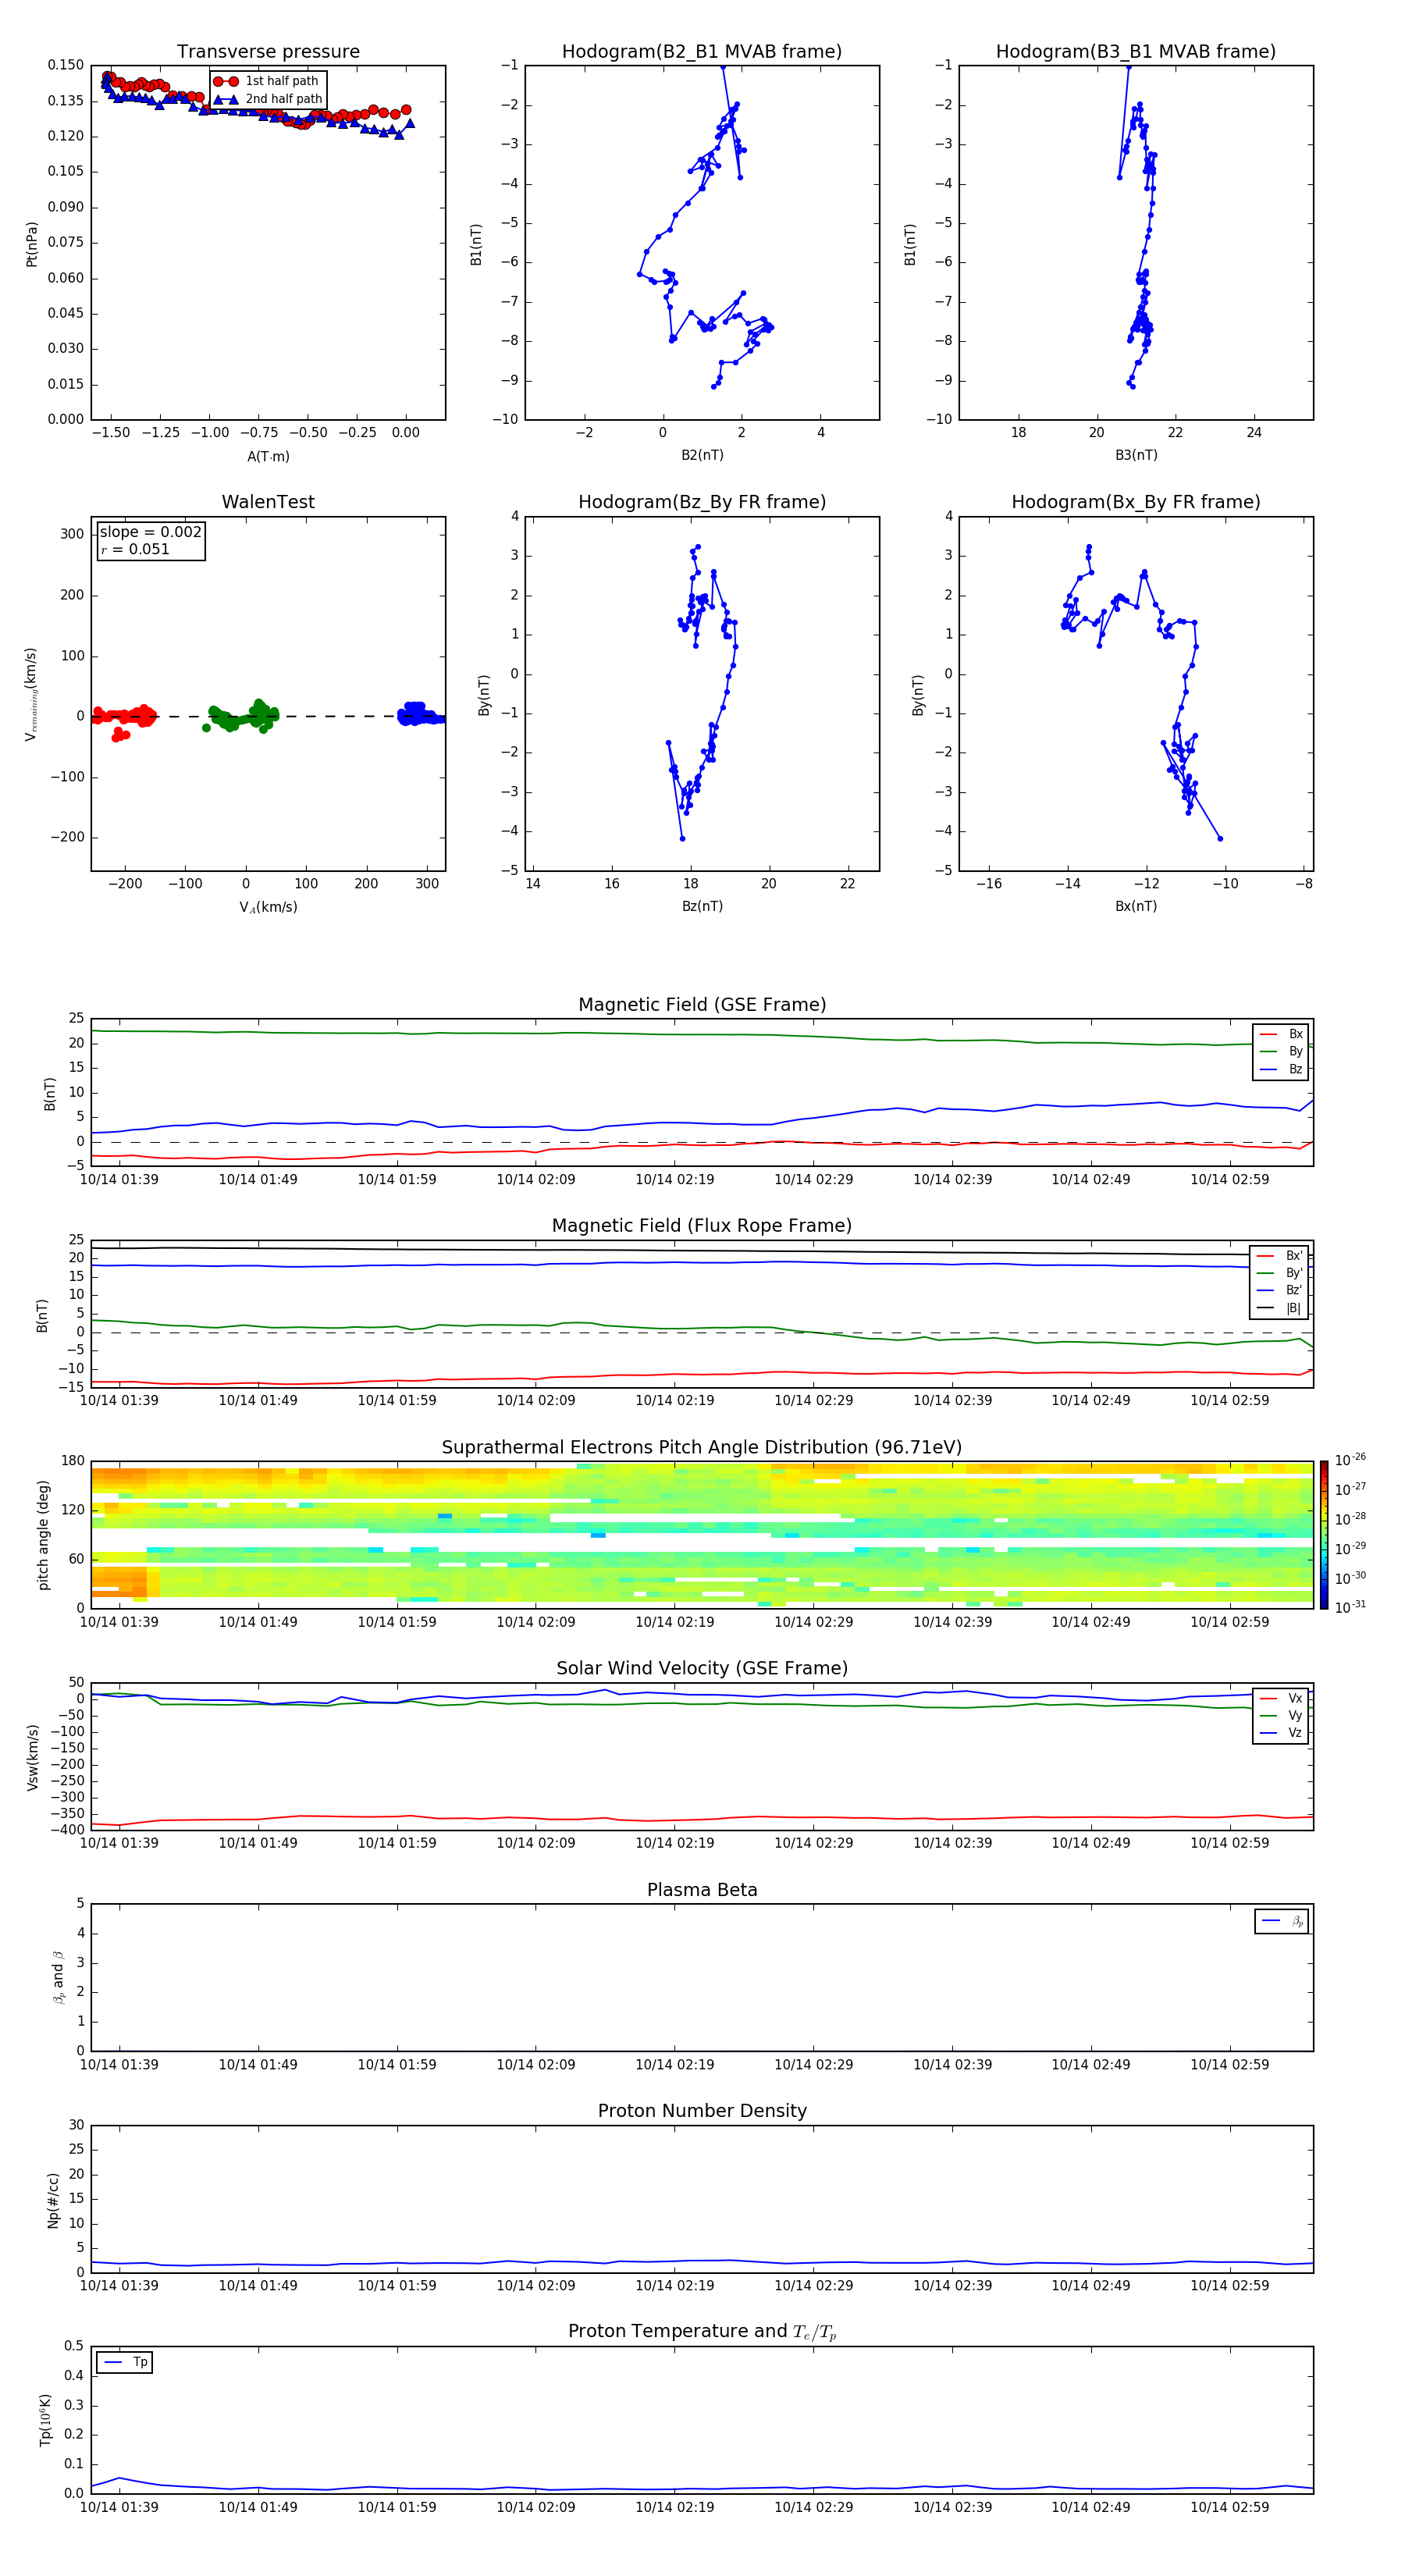Click the 'Bx' legend entry in GSE plot
The height and width of the screenshot is (2576, 1405).
tap(1281, 1034)
